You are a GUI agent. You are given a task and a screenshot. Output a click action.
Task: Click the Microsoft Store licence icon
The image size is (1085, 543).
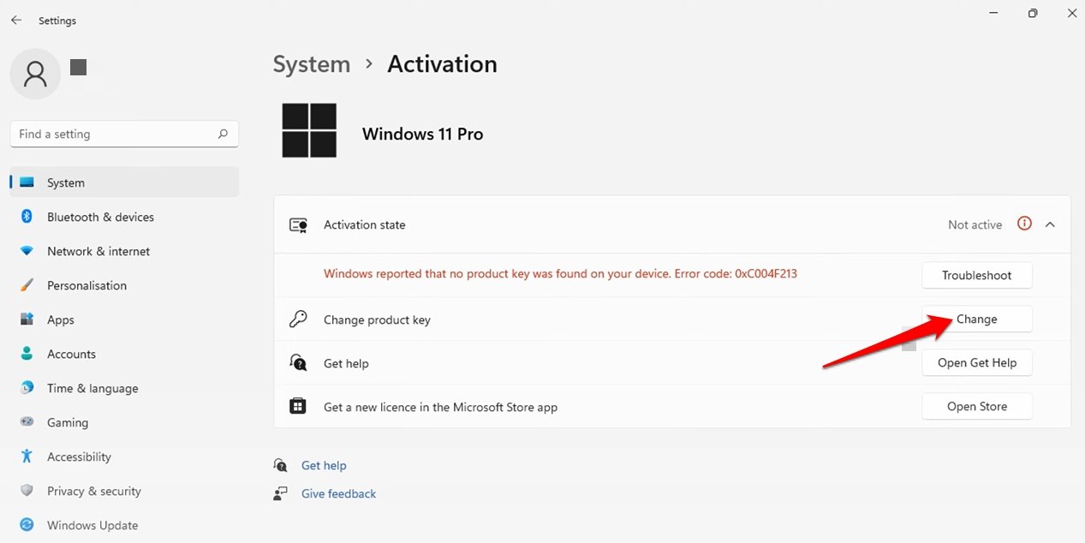click(x=298, y=406)
